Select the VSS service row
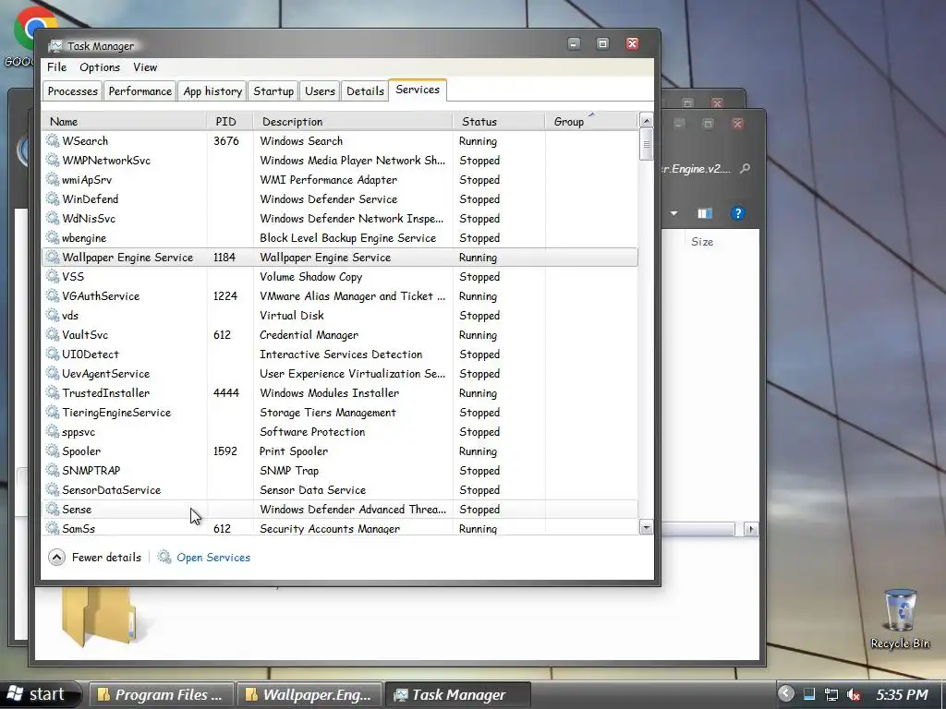Viewport: 946px width, 709px height. point(340,277)
